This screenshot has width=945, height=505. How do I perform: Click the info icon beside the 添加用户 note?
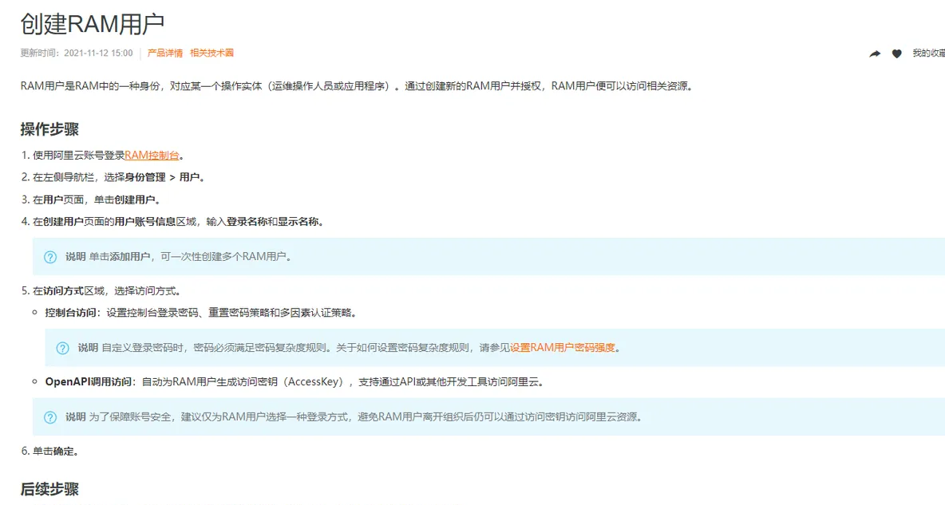[x=50, y=257]
